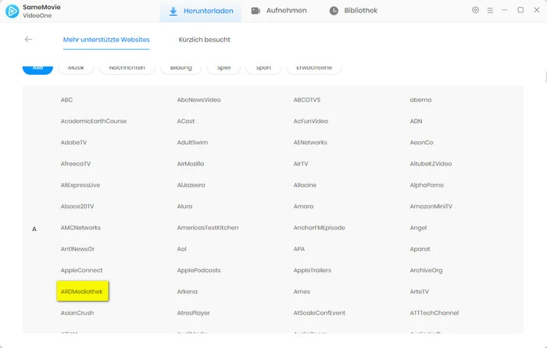Viewport: 547px width, 348px height.
Task: Click the back arrow icon
Action: [x=28, y=39]
